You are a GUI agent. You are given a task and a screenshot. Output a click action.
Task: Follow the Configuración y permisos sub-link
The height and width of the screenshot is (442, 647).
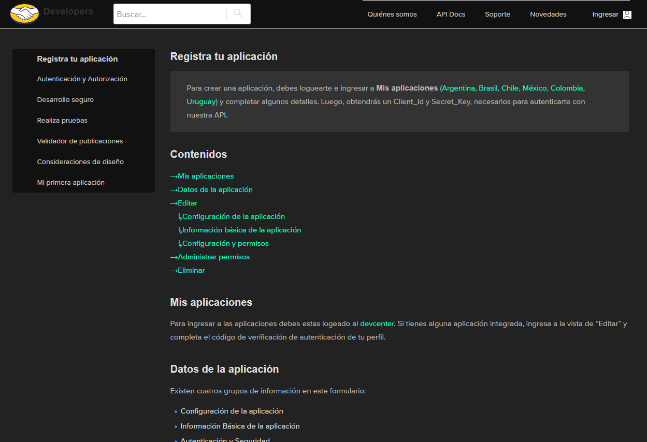point(225,244)
